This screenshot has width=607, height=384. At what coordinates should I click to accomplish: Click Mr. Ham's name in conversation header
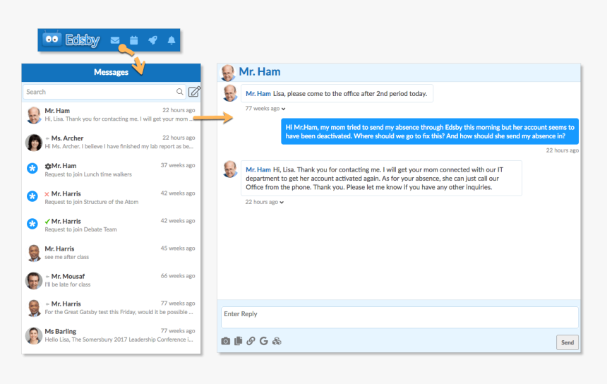pos(259,72)
